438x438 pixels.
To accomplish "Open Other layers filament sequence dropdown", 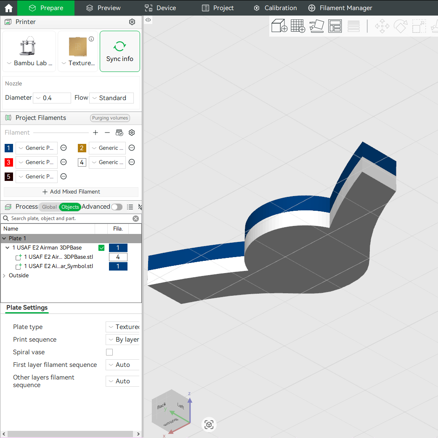I will [122, 381].
